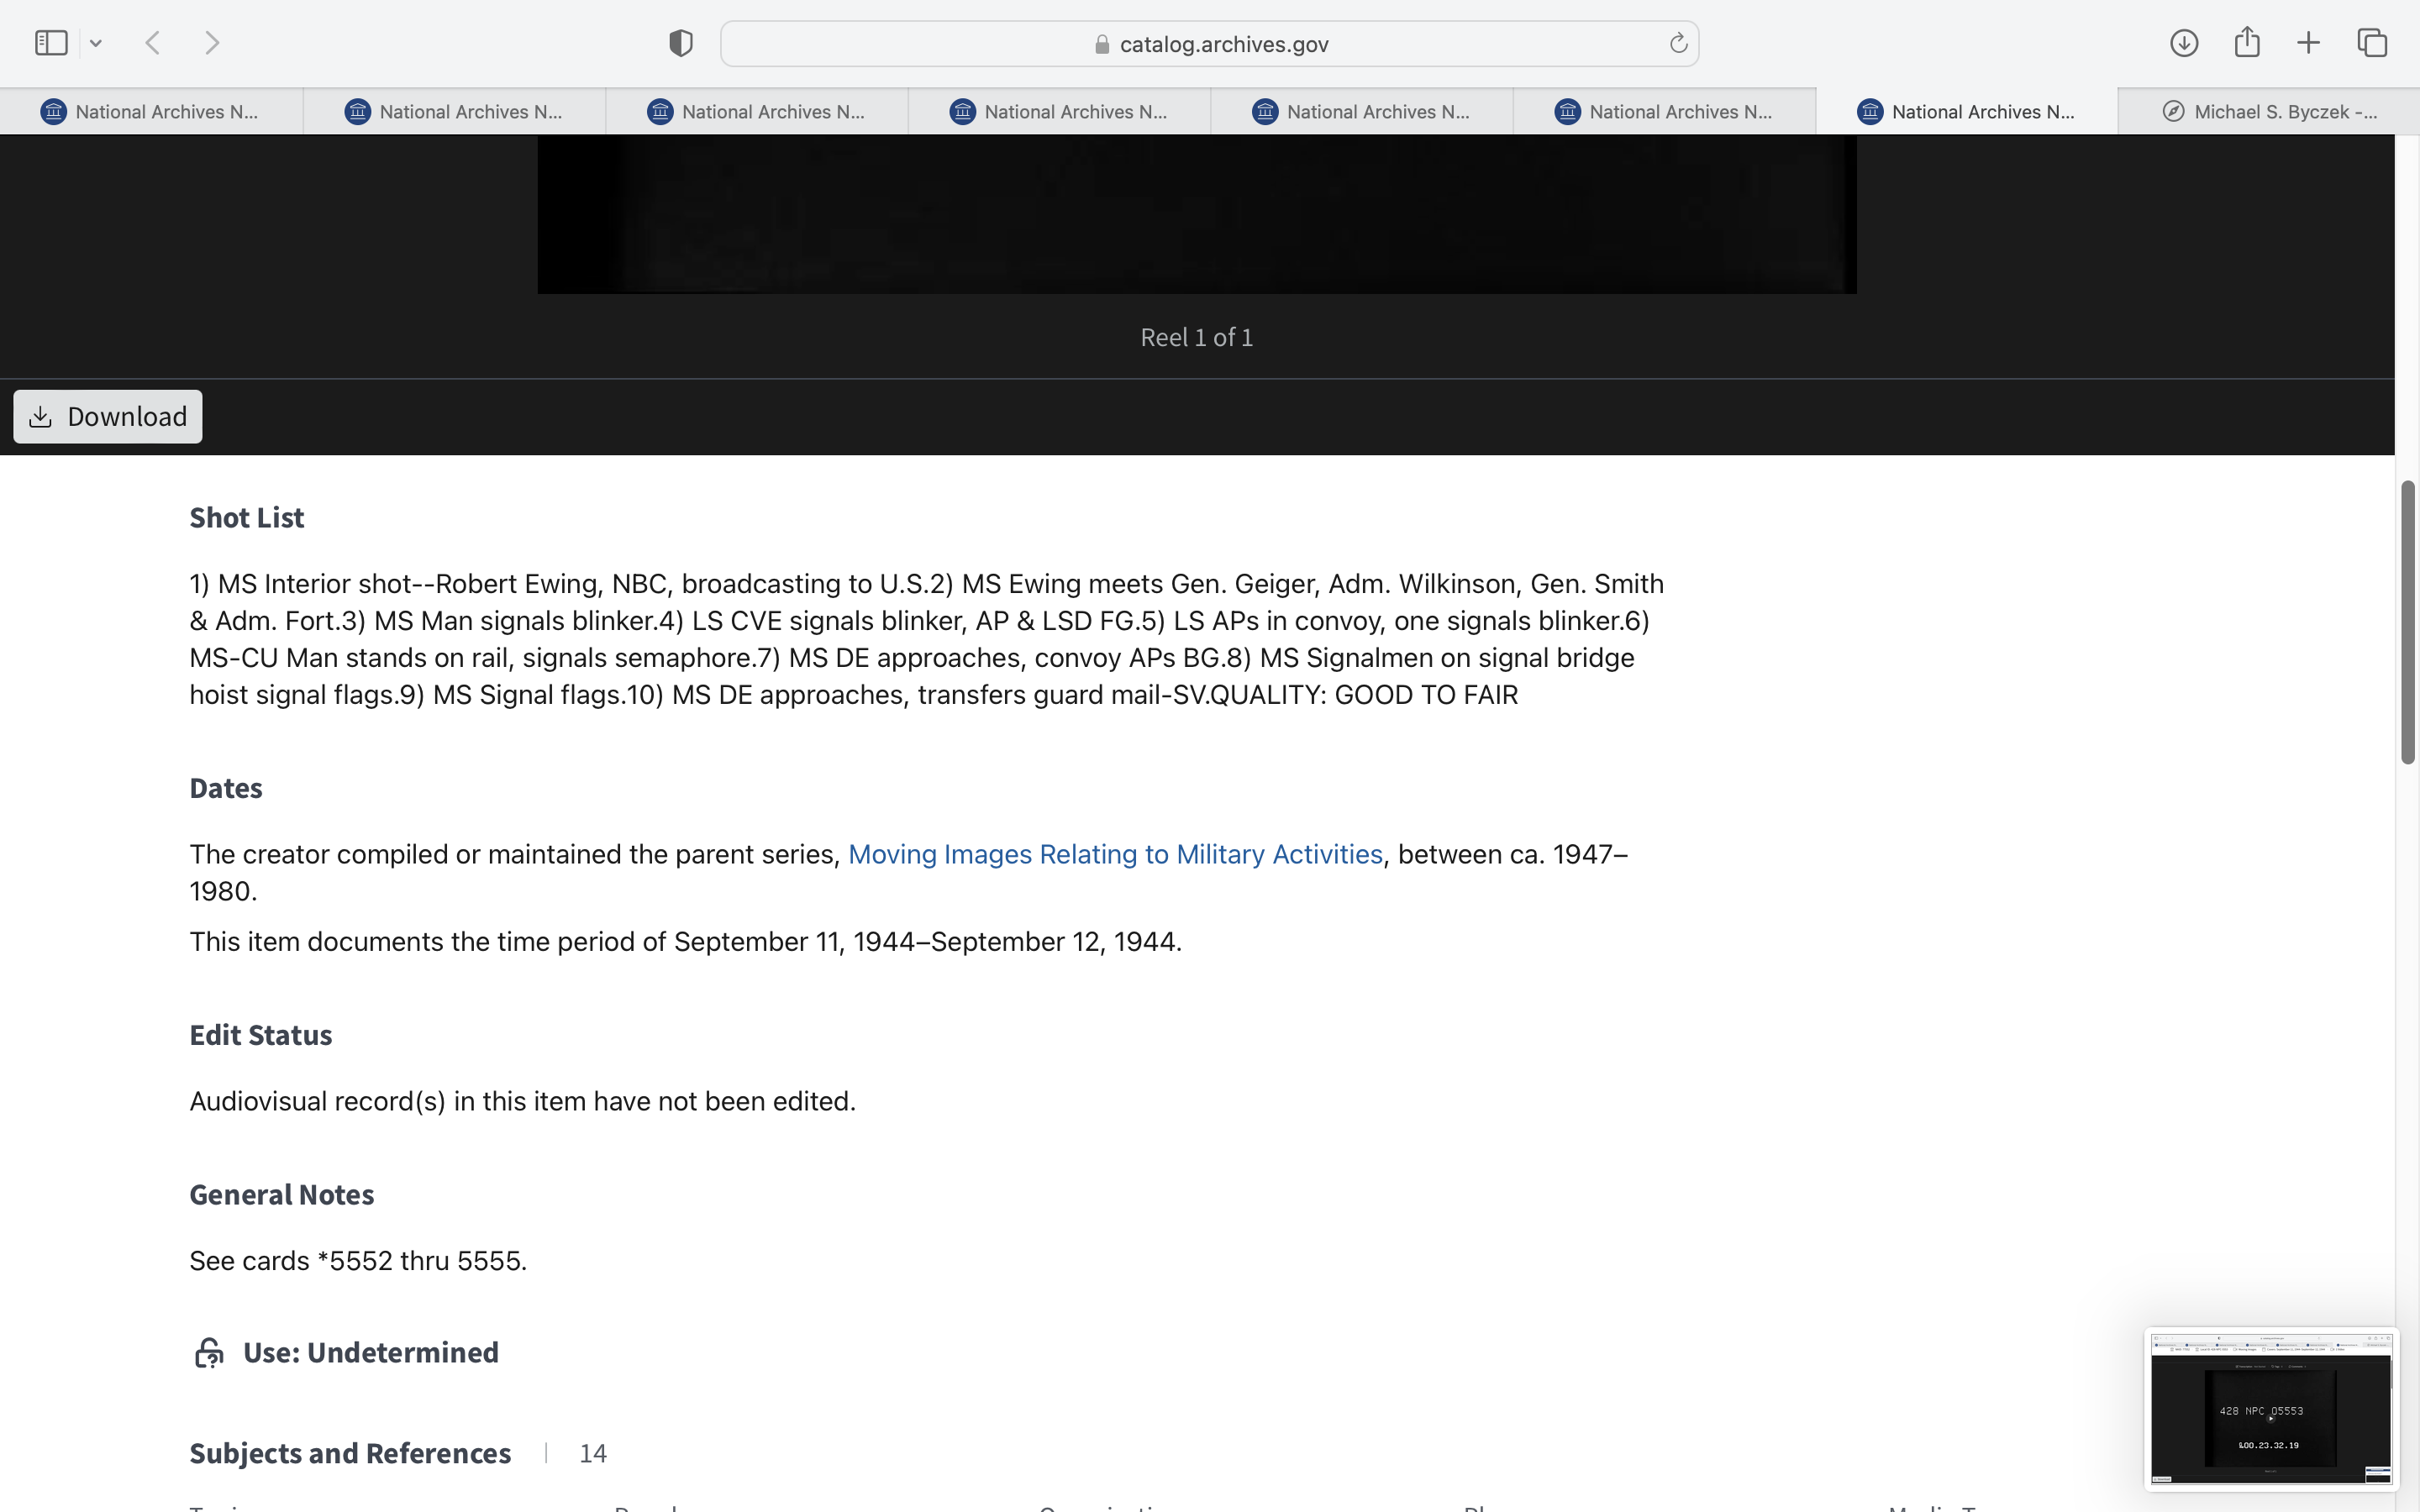Open the sidebar options dropdown chevron

(96, 43)
